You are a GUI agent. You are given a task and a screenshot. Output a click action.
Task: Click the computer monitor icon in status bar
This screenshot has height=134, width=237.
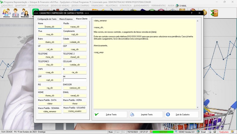[214, 132]
